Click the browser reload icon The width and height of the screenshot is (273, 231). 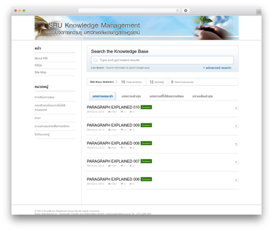(x=177, y=11)
